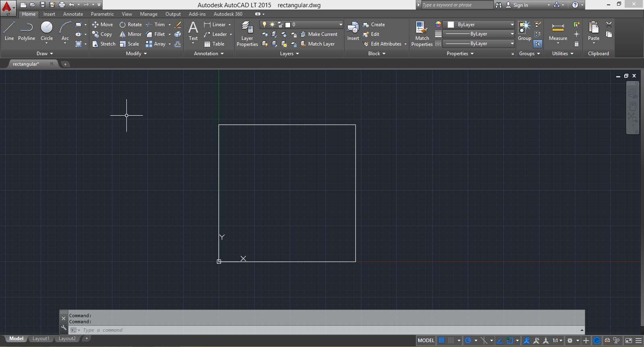Click Edit Attributes button
644x347 pixels.
coord(382,44)
